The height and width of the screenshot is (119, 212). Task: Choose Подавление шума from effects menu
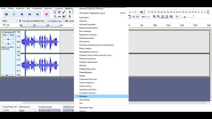tap(101, 69)
